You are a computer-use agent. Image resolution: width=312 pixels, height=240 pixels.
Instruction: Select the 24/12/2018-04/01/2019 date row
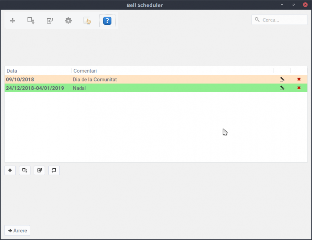pos(35,88)
